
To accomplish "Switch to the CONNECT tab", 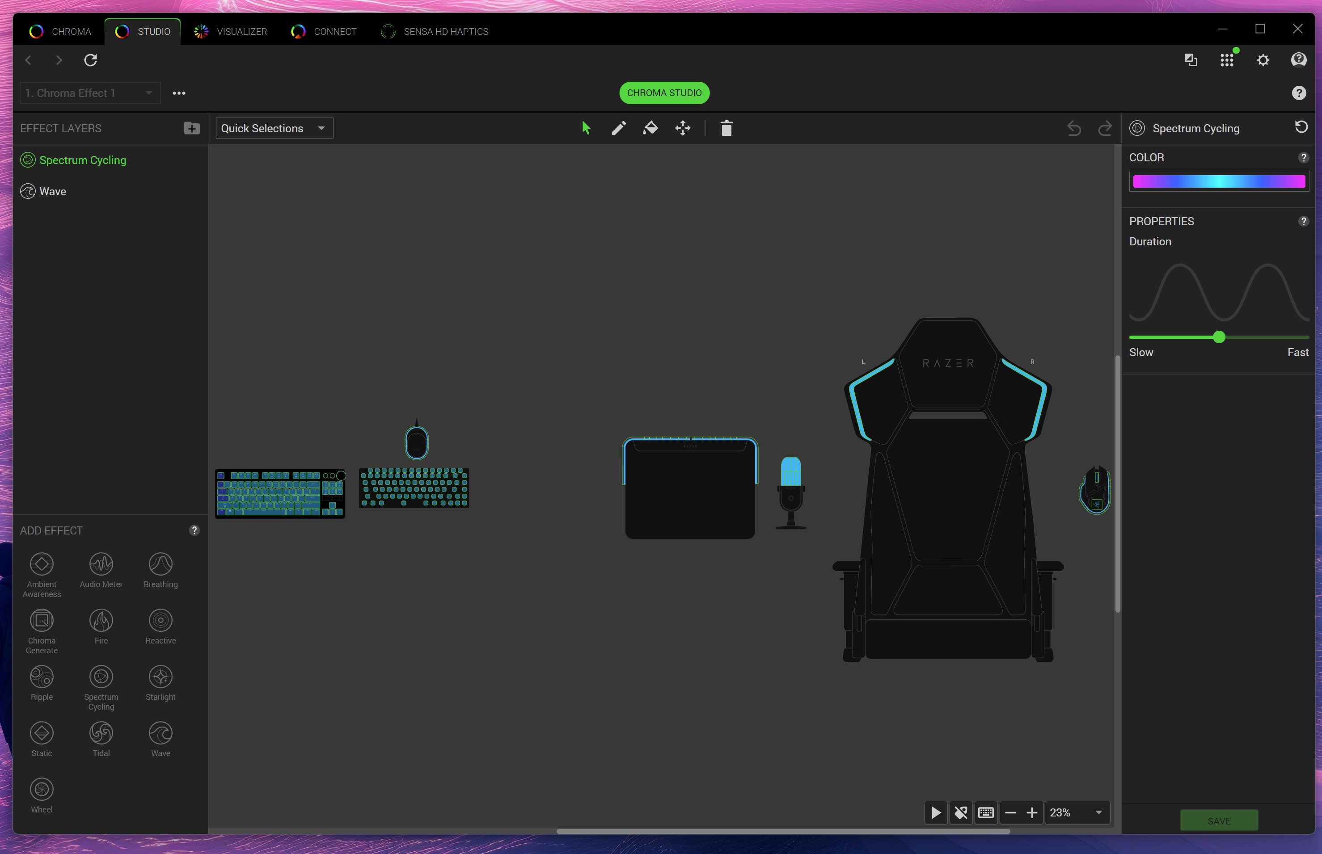I will [x=323, y=32].
